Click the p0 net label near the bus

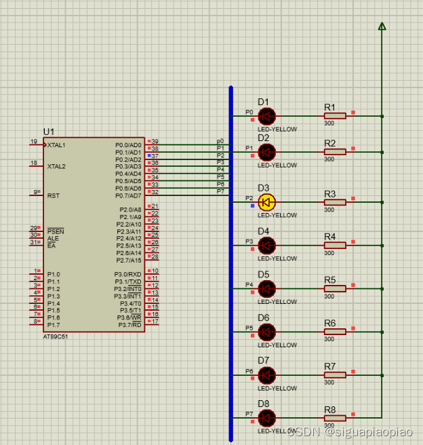220,141
